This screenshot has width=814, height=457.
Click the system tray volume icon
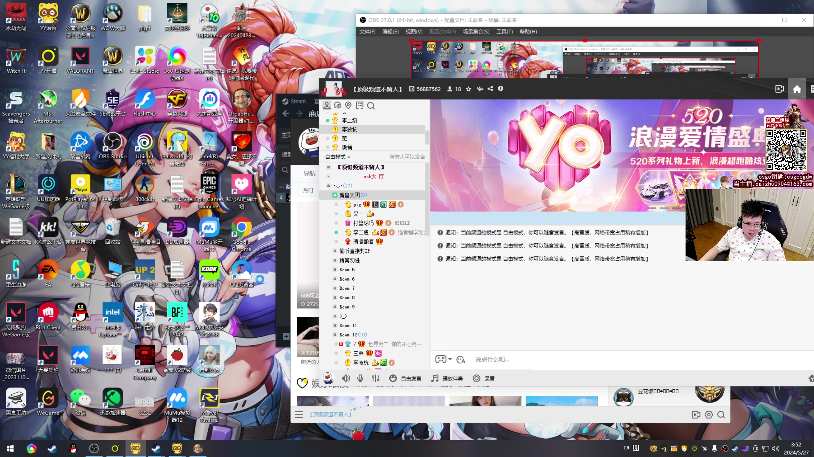click(776, 448)
